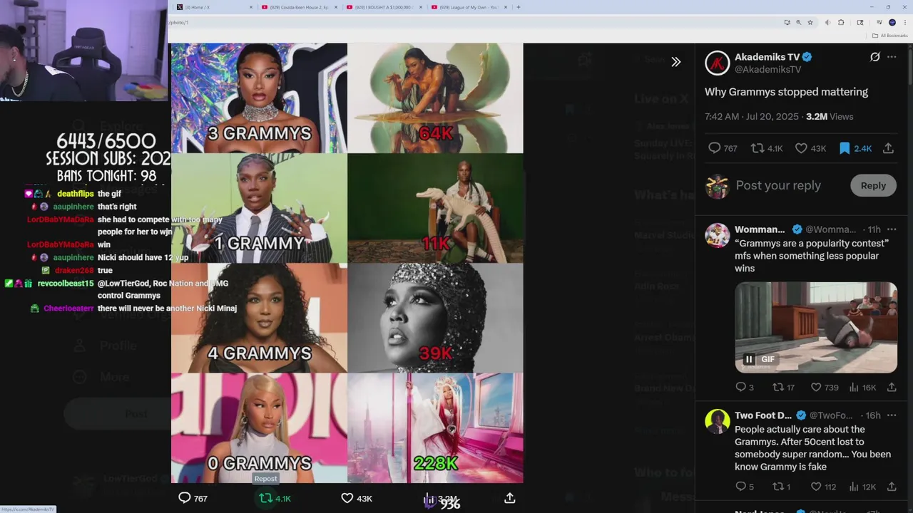913x513 pixels.
Task: Repost Two Foot D's comment with 1 repost
Action: pyautogui.click(x=782, y=487)
